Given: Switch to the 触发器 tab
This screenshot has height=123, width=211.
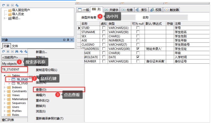Looking at the screenshot, I should click(172, 10).
